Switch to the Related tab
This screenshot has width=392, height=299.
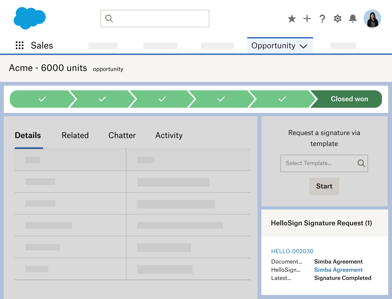pos(75,135)
